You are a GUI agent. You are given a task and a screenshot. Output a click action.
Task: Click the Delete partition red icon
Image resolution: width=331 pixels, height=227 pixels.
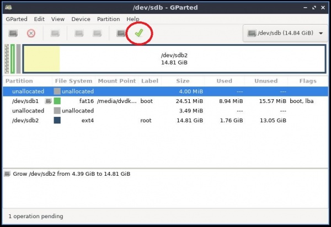(31, 33)
